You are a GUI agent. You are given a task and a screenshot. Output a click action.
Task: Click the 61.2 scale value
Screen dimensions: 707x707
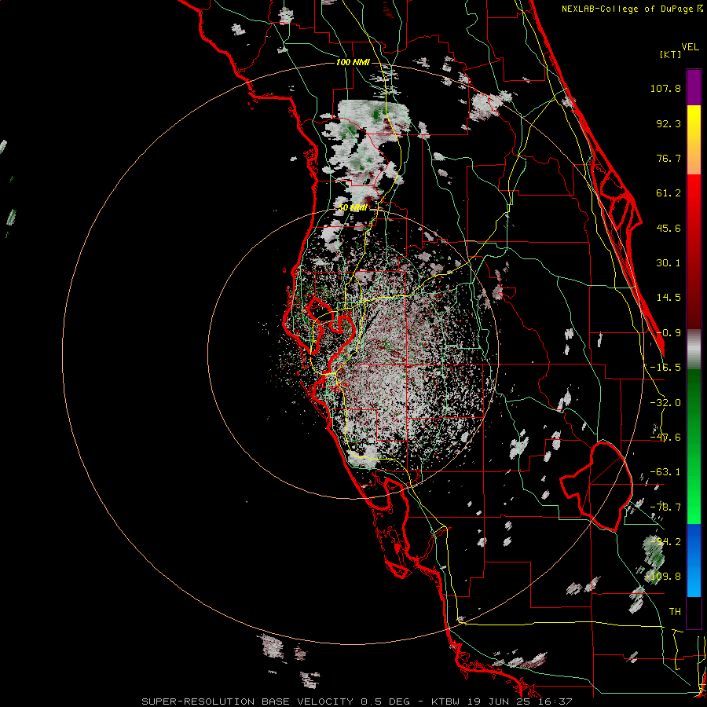[x=669, y=193]
